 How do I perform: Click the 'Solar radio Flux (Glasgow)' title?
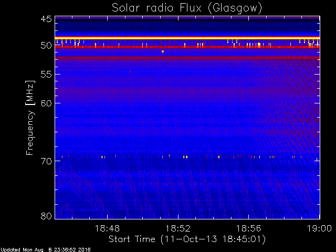pos(187,8)
